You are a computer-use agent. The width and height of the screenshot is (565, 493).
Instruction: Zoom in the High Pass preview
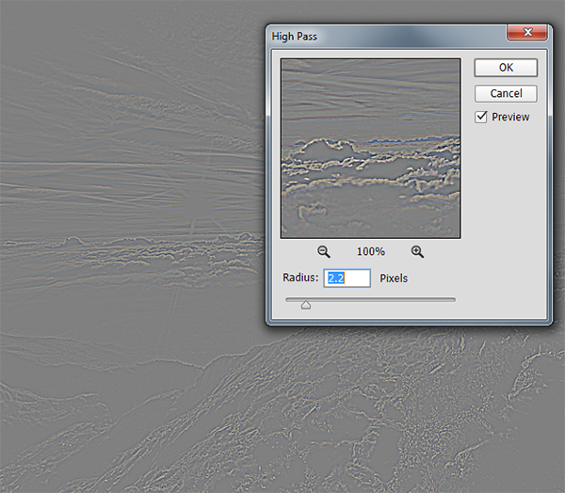point(417,251)
